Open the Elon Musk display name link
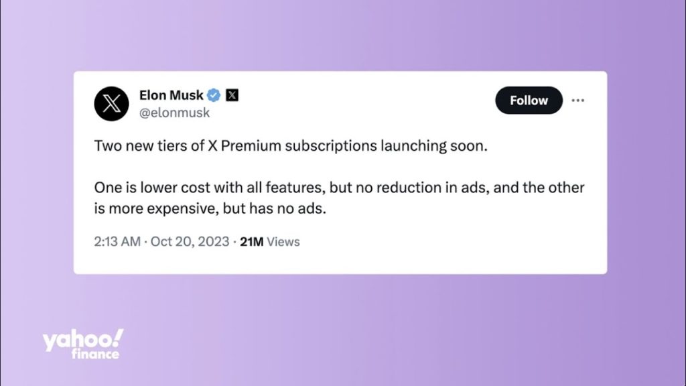The image size is (686, 386). [x=171, y=94]
